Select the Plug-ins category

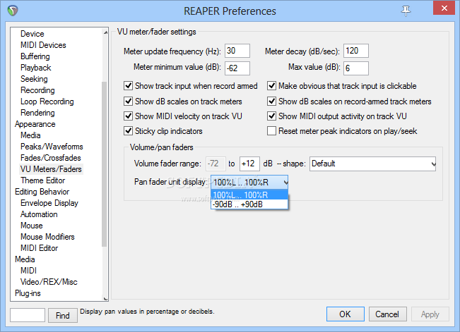click(x=28, y=293)
